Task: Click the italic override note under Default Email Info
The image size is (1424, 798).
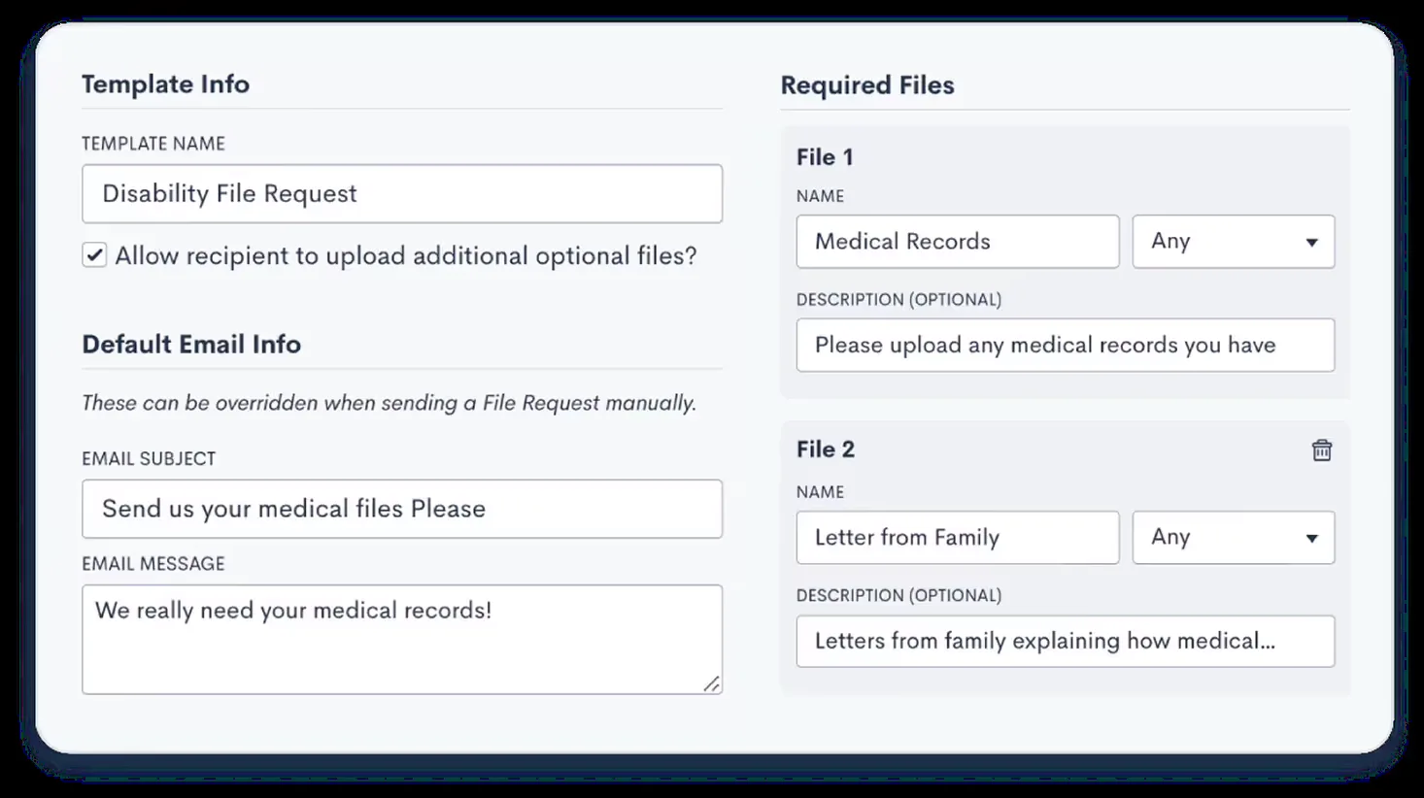Action: 390,403
